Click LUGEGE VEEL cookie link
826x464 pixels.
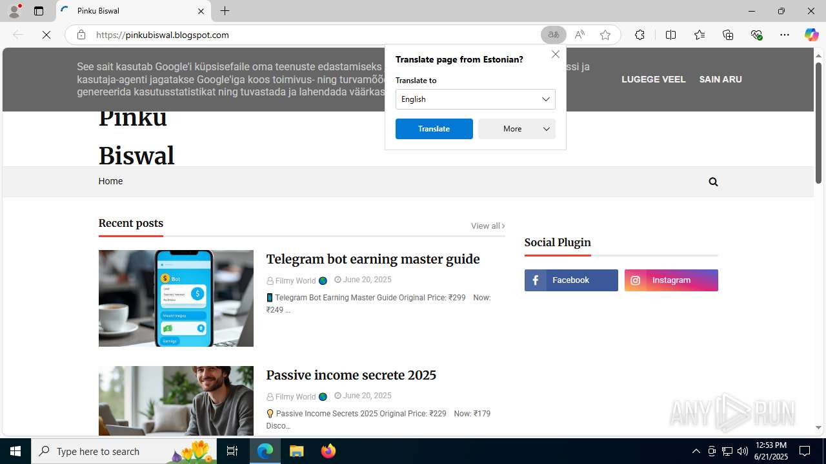click(x=653, y=79)
